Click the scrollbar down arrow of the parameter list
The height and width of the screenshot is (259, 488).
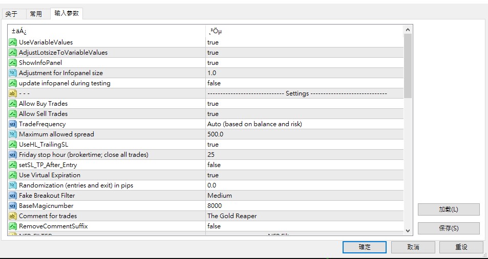point(408,231)
